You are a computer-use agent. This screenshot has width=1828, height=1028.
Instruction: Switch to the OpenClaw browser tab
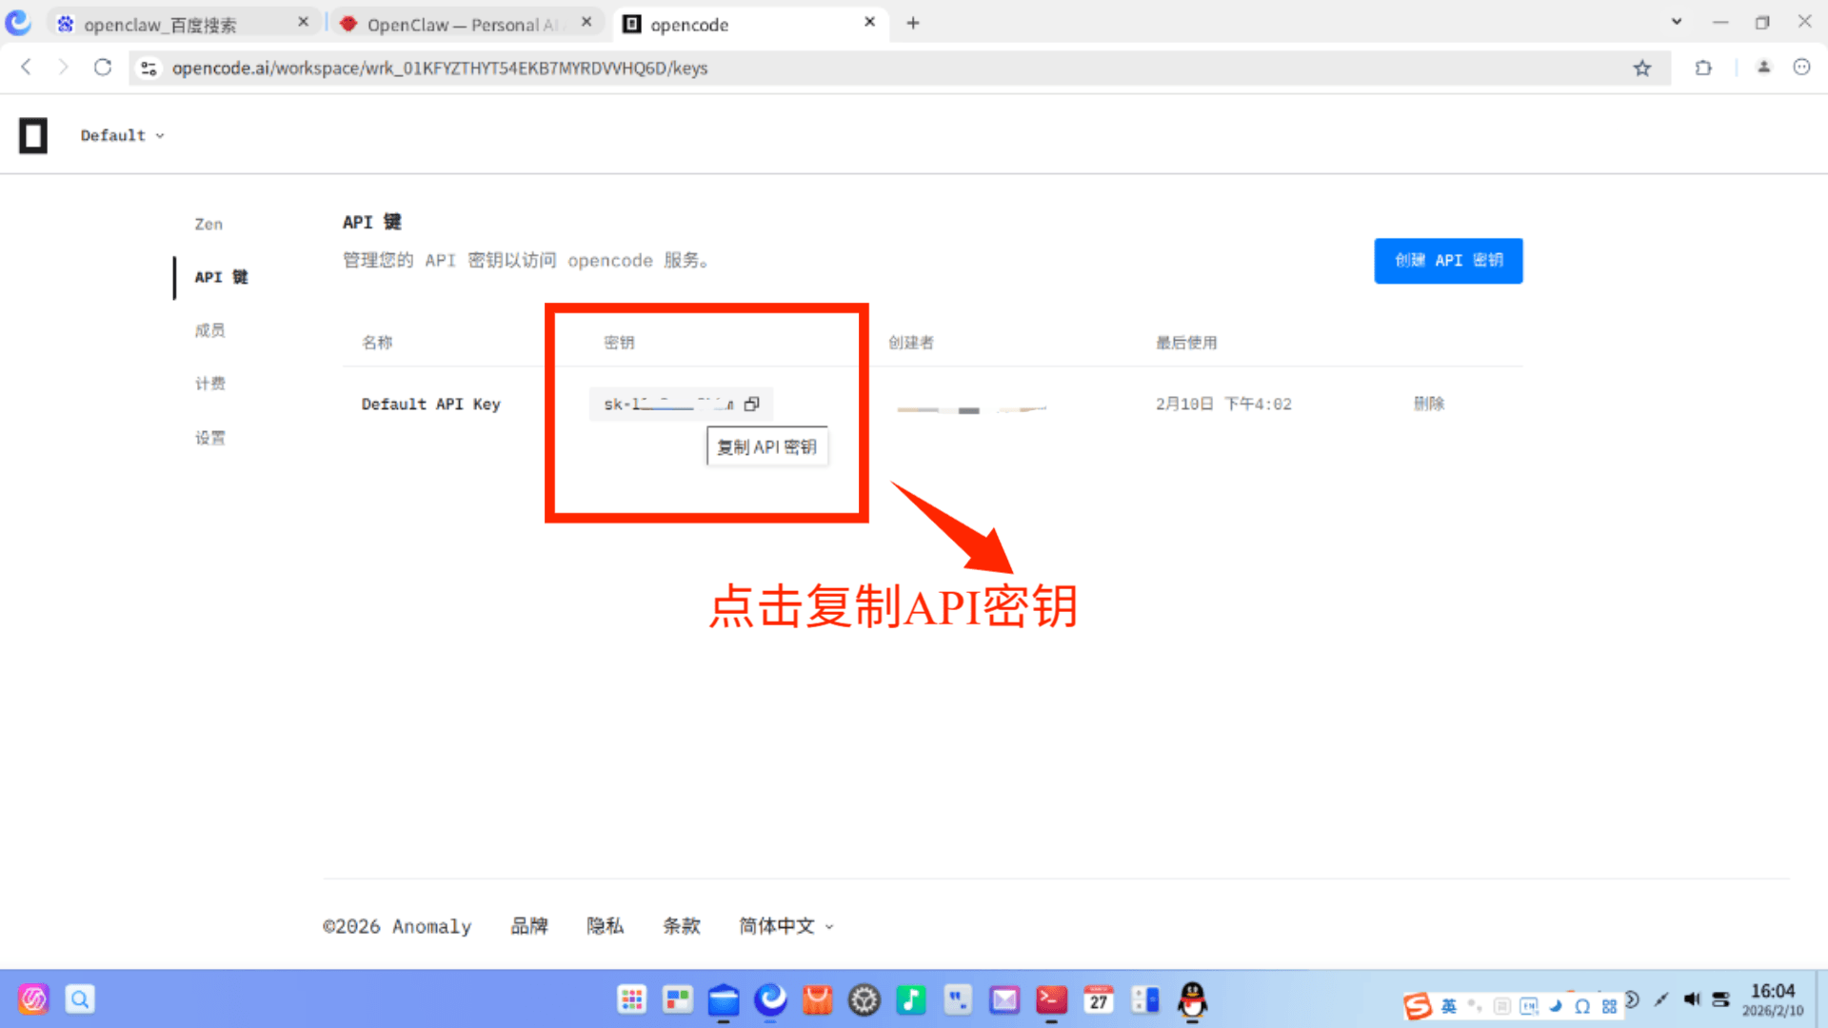click(457, 24)
